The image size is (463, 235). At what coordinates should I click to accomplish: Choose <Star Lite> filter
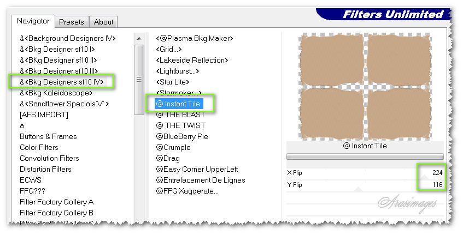point(172,82)
